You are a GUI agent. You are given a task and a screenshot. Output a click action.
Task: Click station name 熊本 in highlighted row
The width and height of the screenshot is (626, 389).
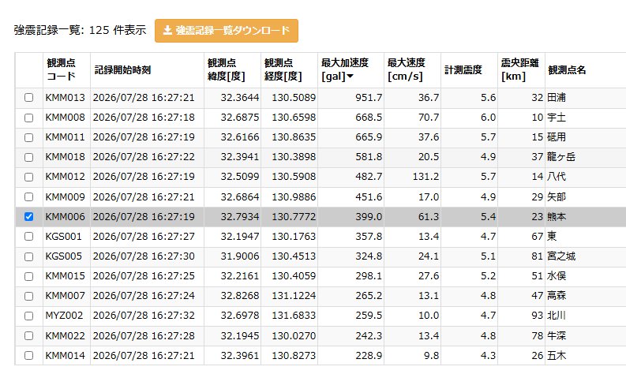point(556,217)
